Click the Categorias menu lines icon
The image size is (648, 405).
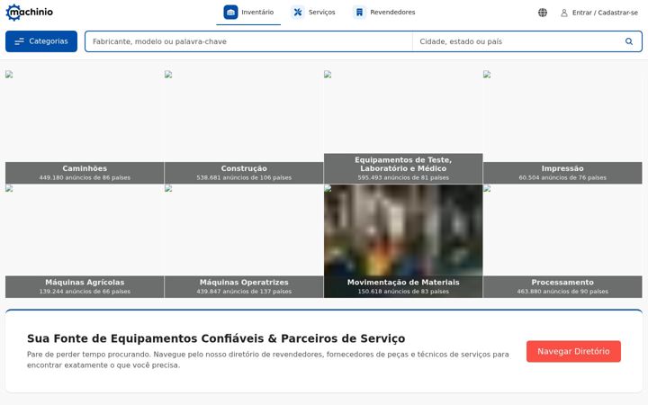pyautogui.click(x=20, y=41)
